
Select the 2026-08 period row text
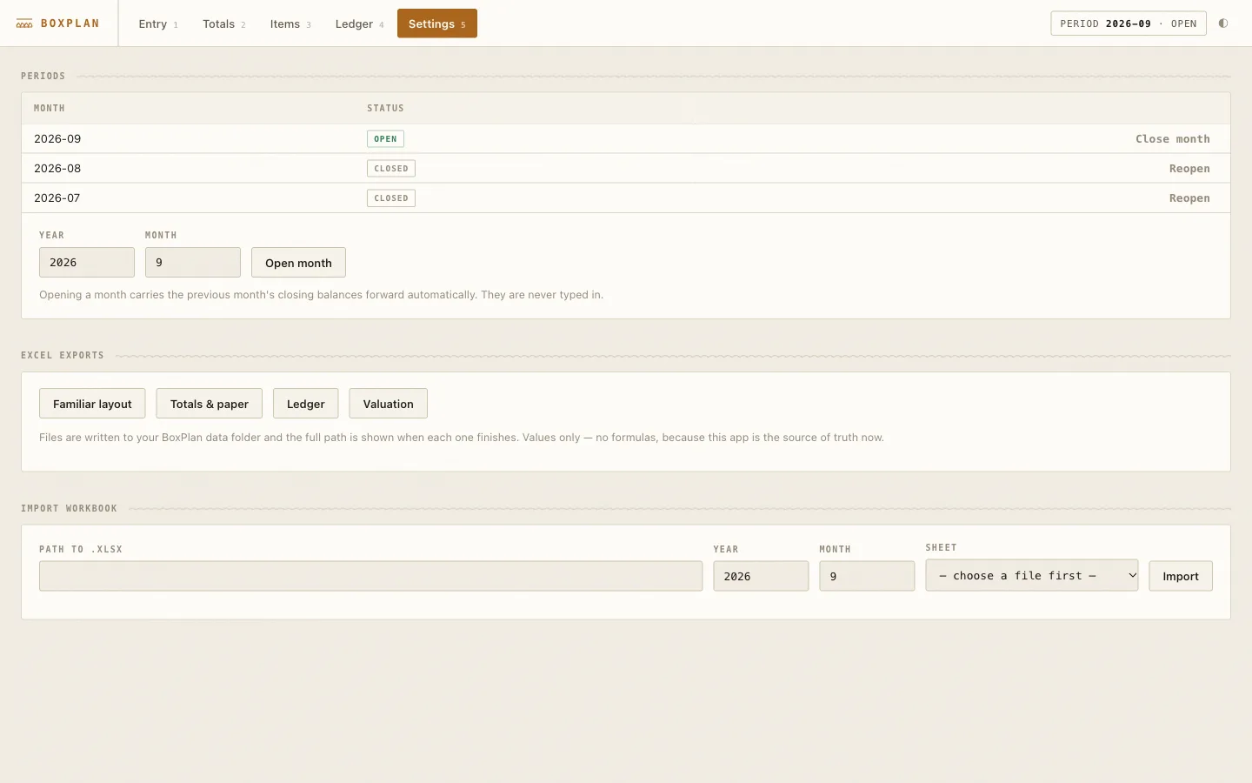point(57,169)
